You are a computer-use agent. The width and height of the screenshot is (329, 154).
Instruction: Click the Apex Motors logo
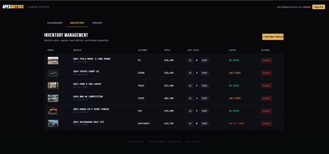(13, 7)
